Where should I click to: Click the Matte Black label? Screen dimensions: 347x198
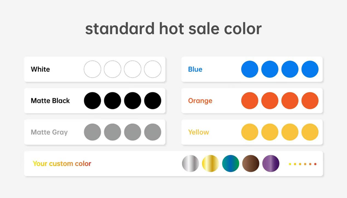point(50,101)
